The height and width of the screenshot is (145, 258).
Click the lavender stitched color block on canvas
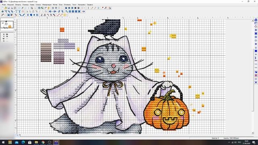click(64, 44)
